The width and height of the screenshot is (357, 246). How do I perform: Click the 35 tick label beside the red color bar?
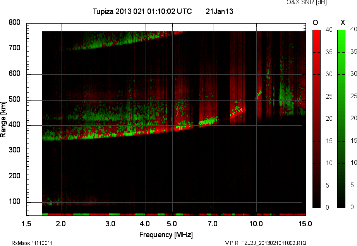(x=329, y=52)
